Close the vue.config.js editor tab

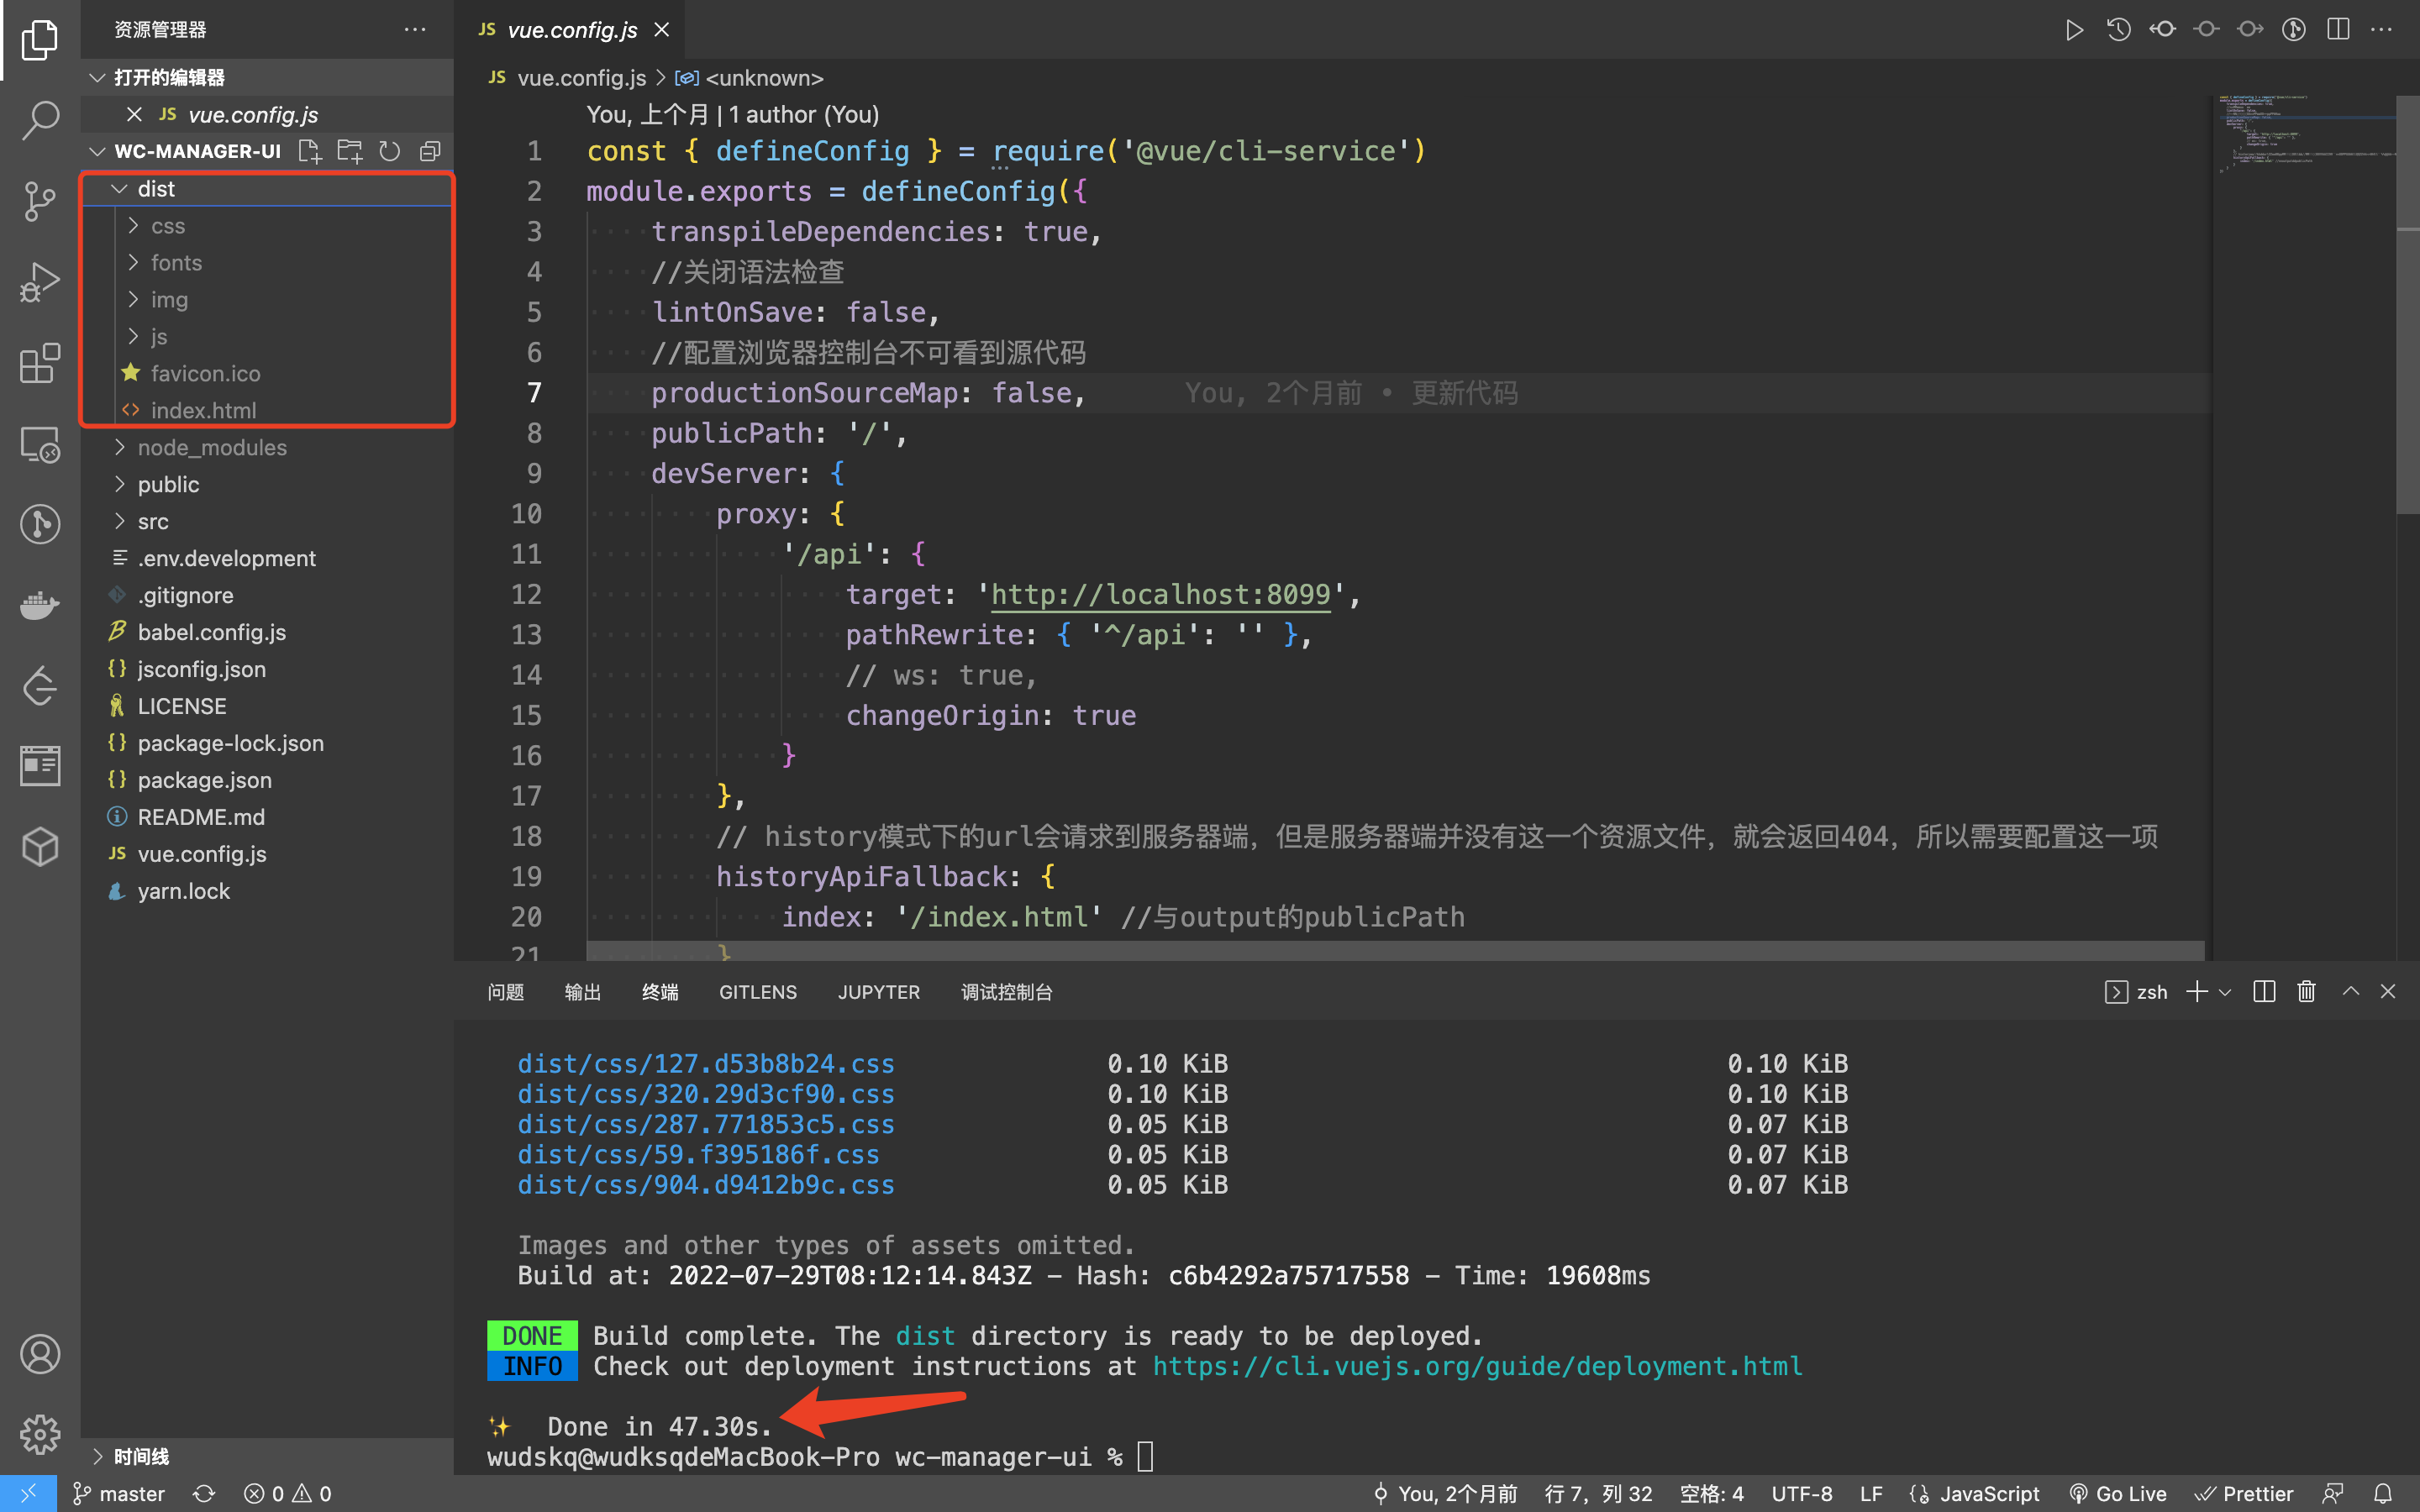tap(661, 30)
